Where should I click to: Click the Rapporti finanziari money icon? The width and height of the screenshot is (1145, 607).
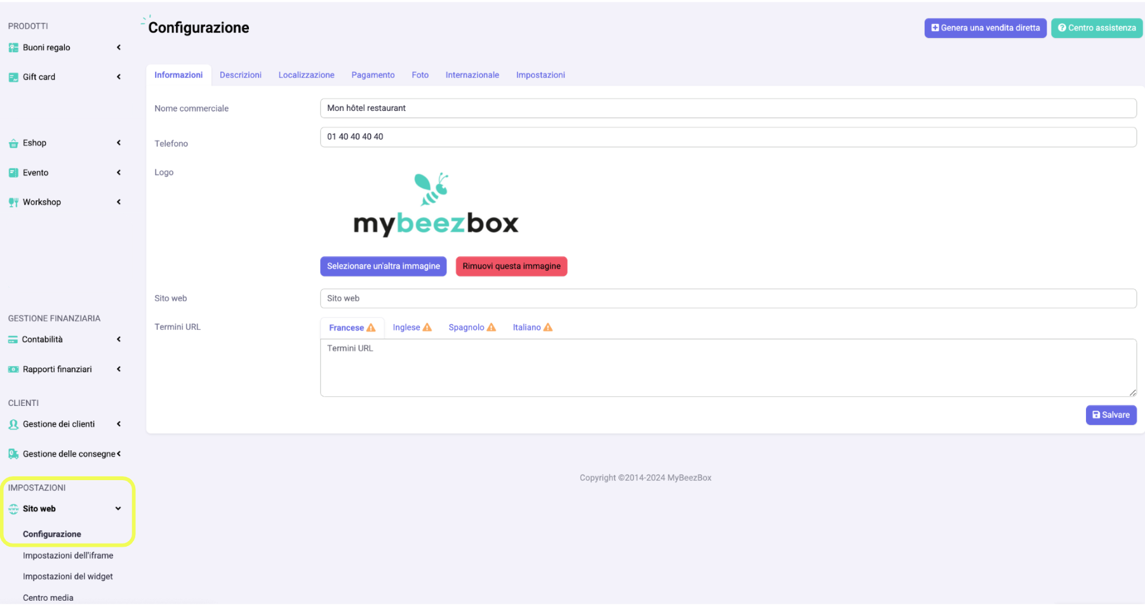13,369
